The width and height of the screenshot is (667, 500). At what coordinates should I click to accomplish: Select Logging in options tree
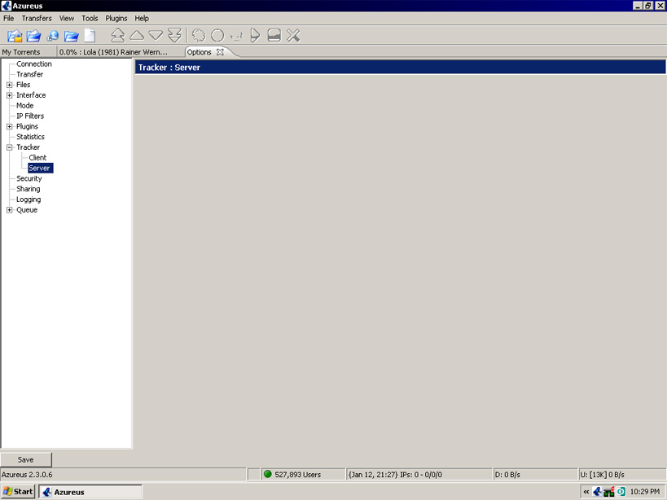click(x=29, y=200)
